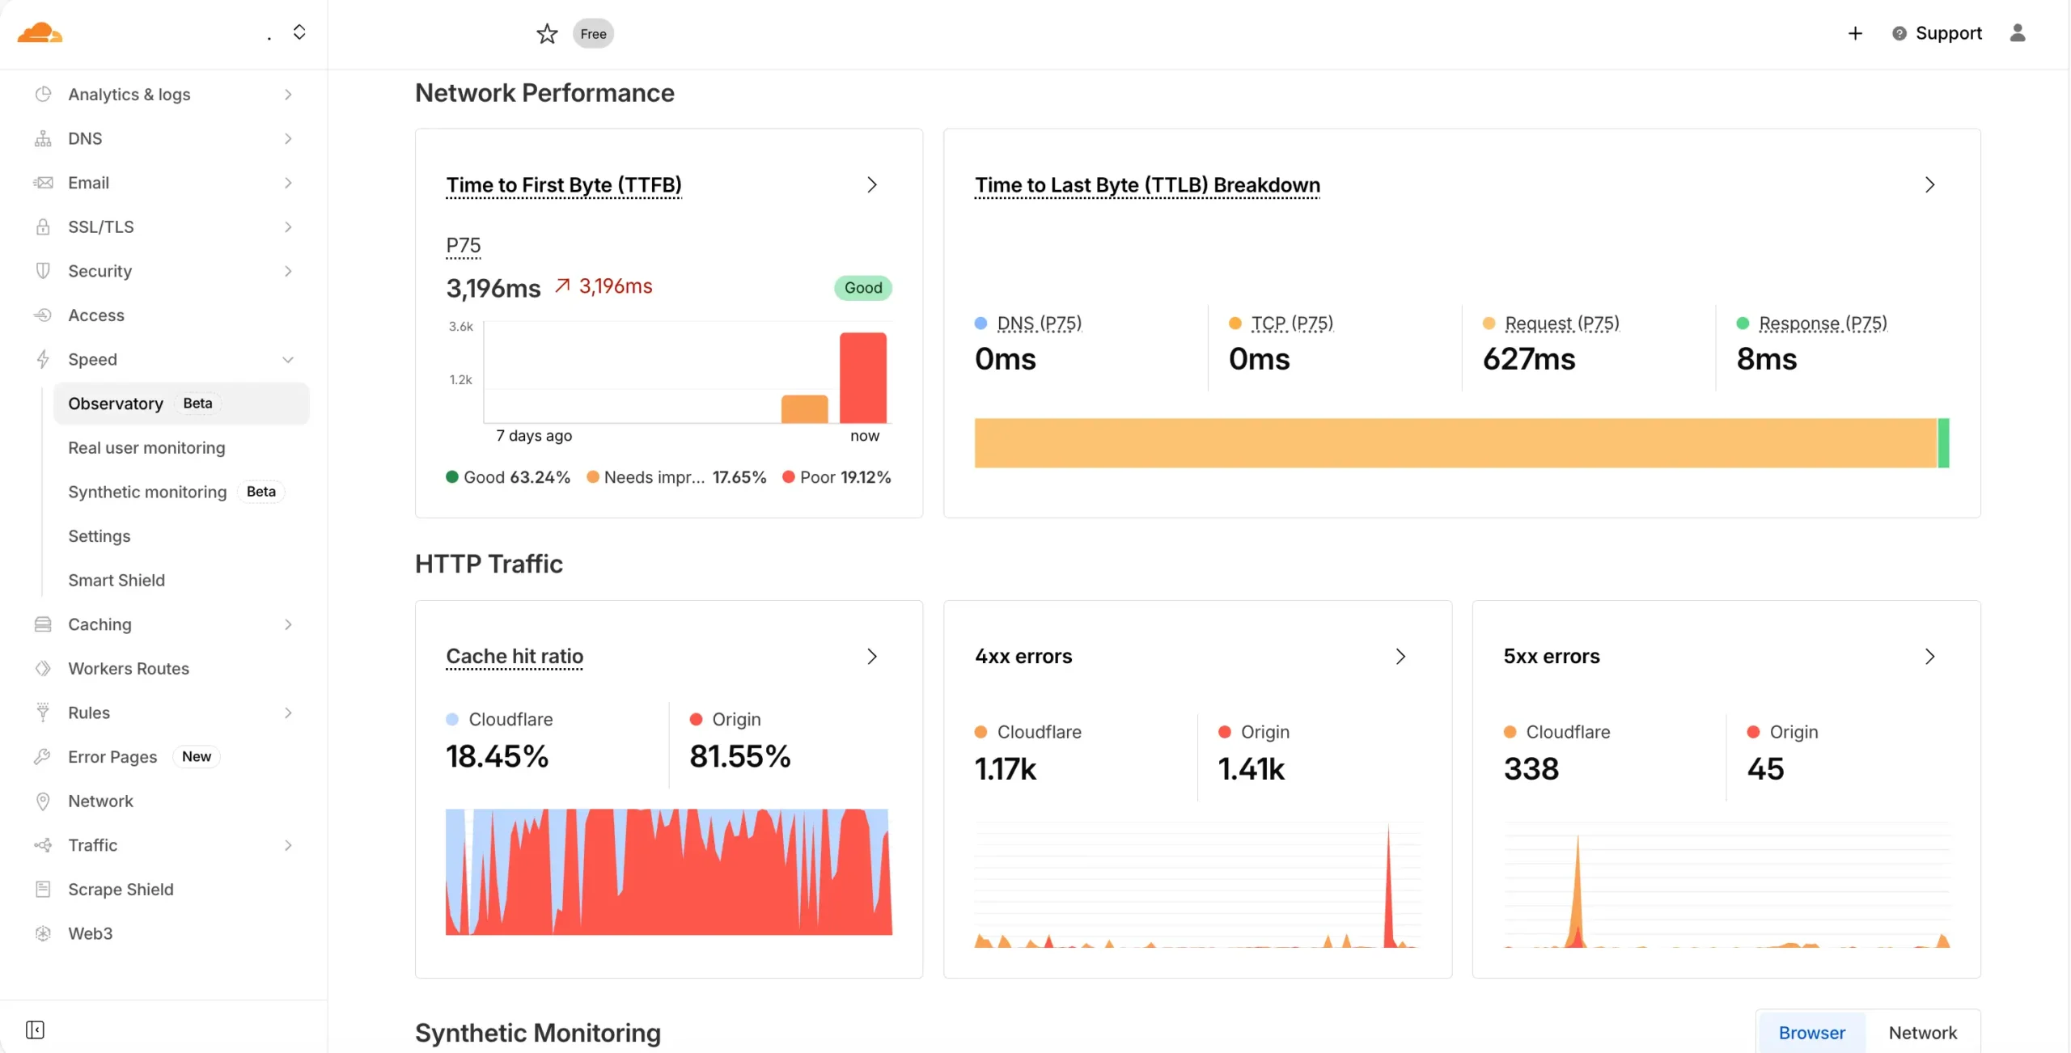Click the orange Request TTLB bar segment
Image resolution: width=2071 pixels, height=1053 pixels.
point(1455,442)
